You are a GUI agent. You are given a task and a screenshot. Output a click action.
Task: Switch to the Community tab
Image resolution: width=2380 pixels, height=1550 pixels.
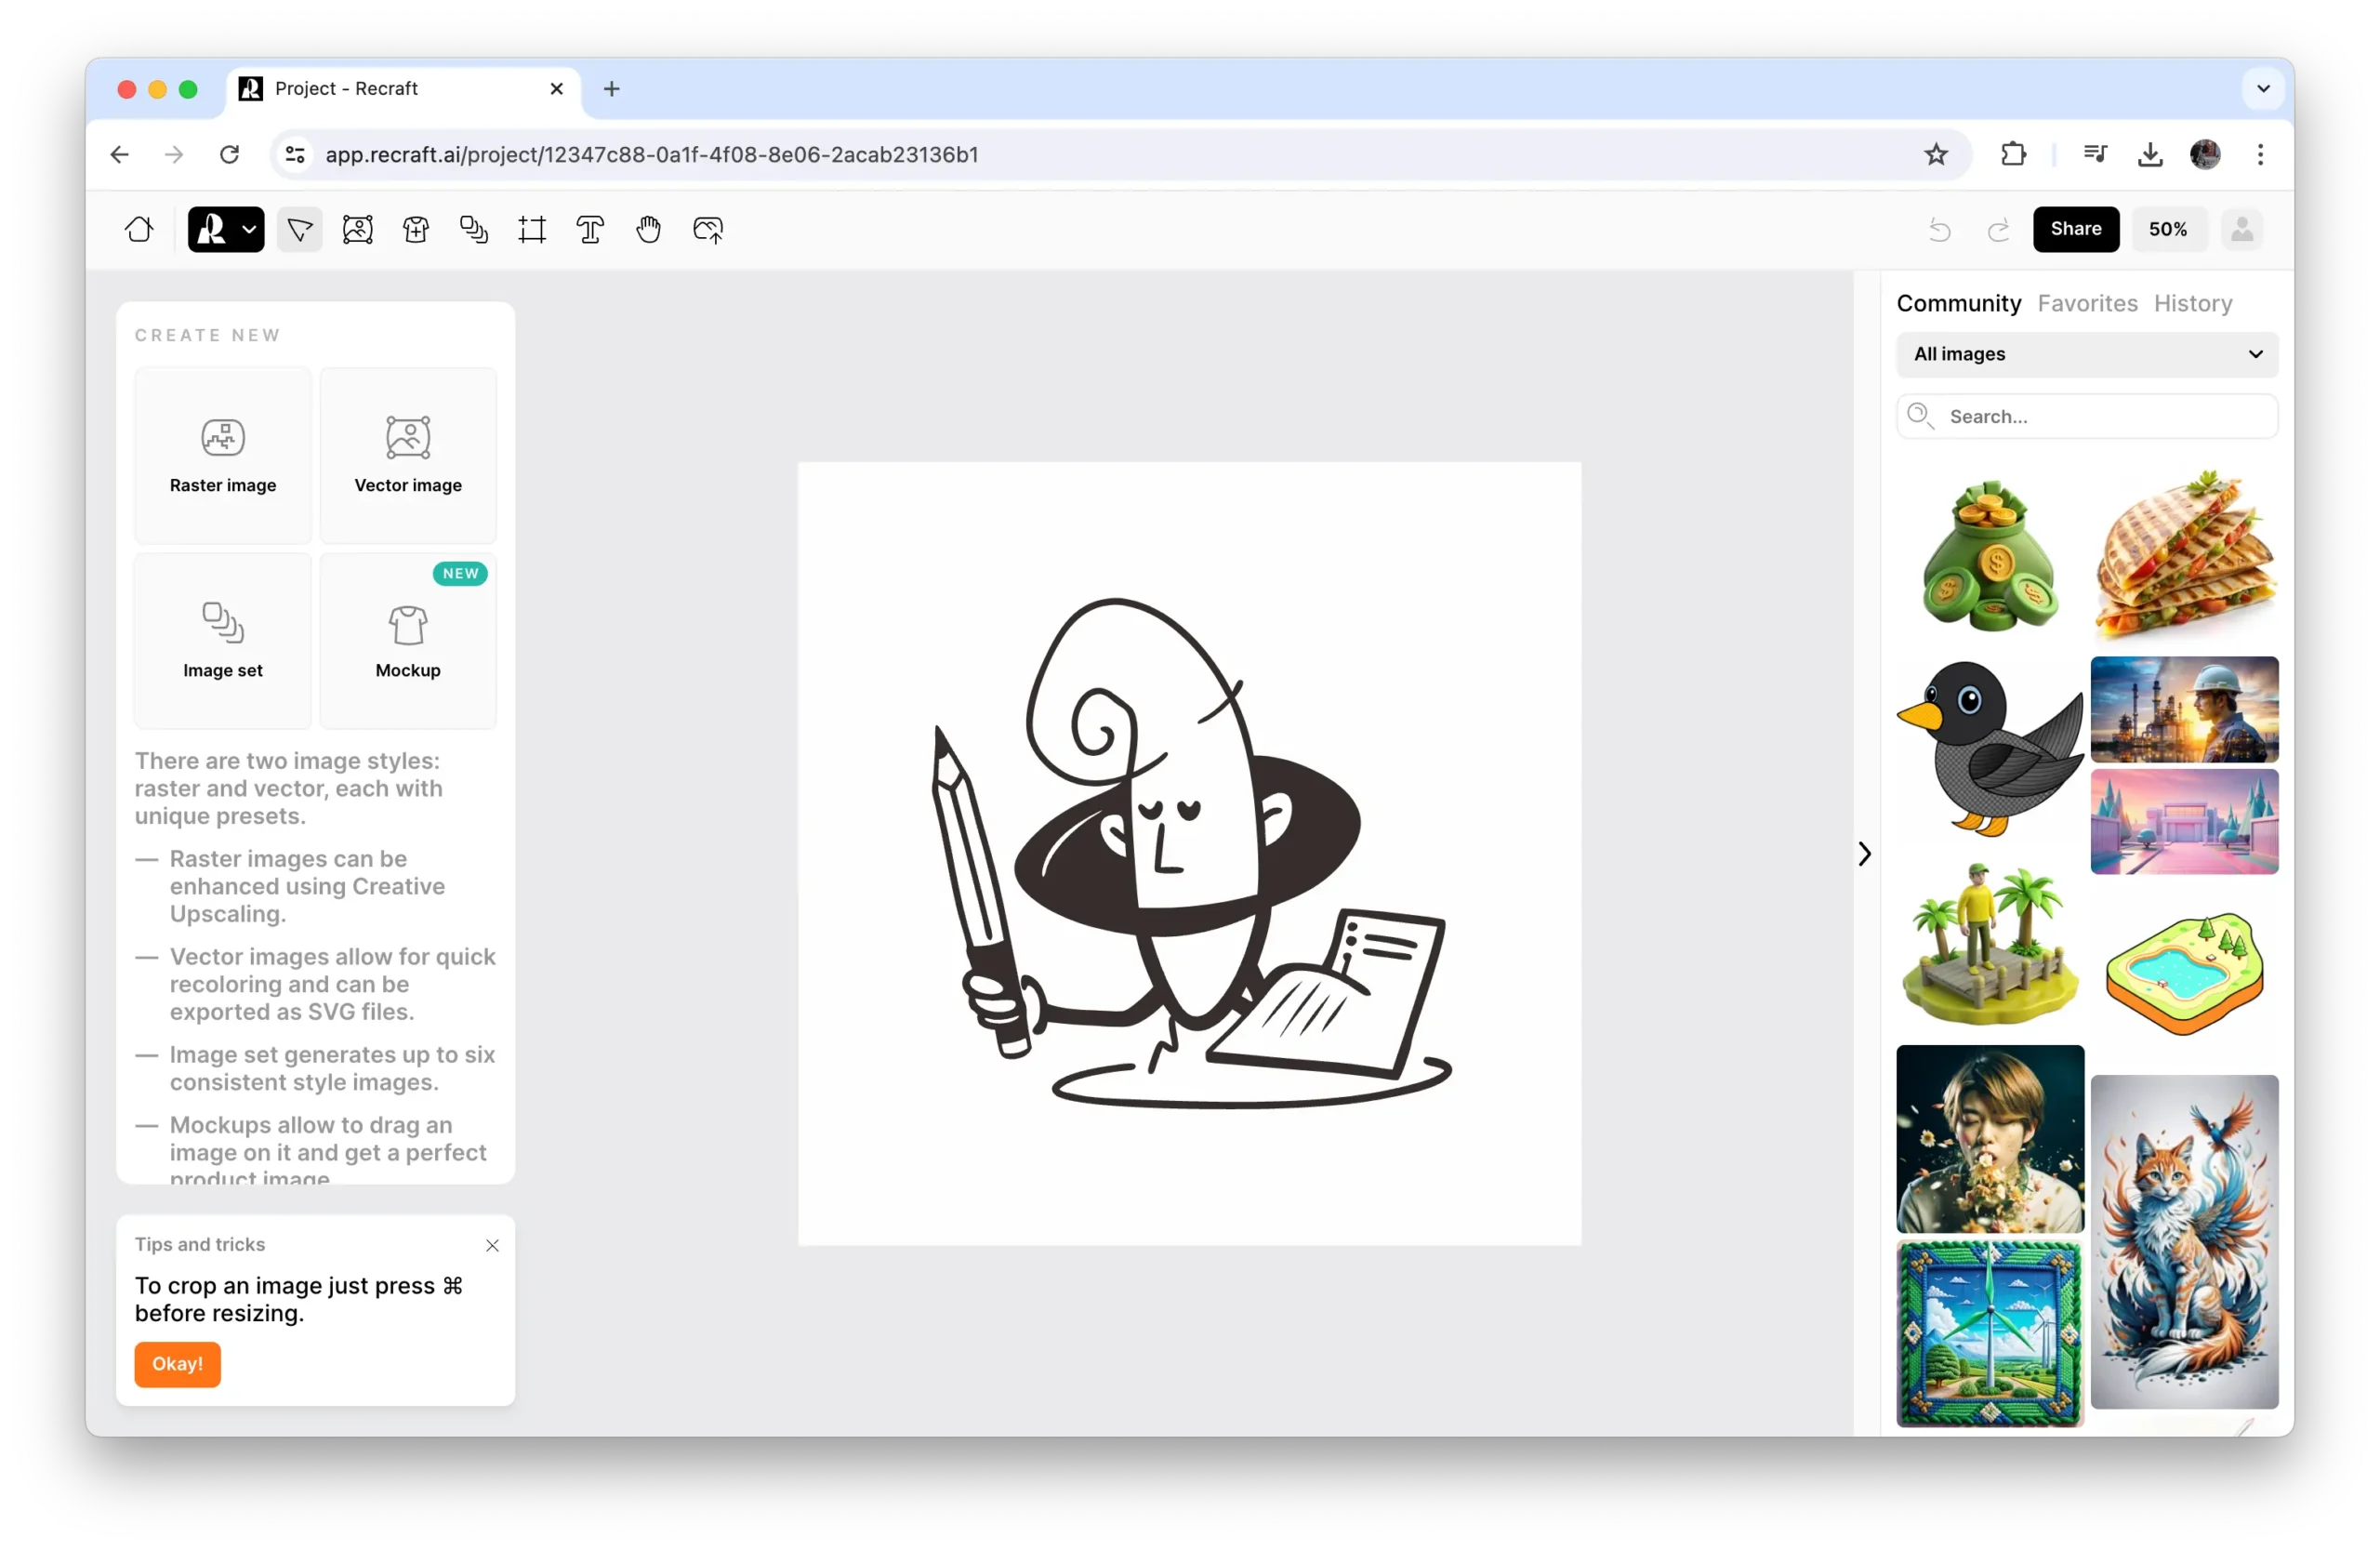coord(1958,303)
